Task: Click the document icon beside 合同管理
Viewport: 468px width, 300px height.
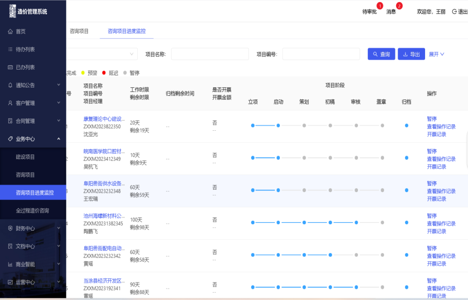Action: [x=10, y=121]
